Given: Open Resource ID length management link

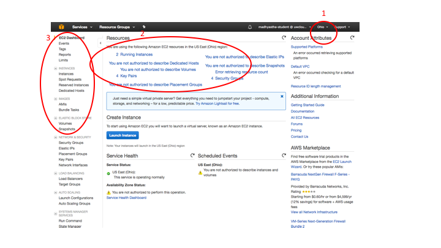Looking at the screenshot, I should 315,86.
